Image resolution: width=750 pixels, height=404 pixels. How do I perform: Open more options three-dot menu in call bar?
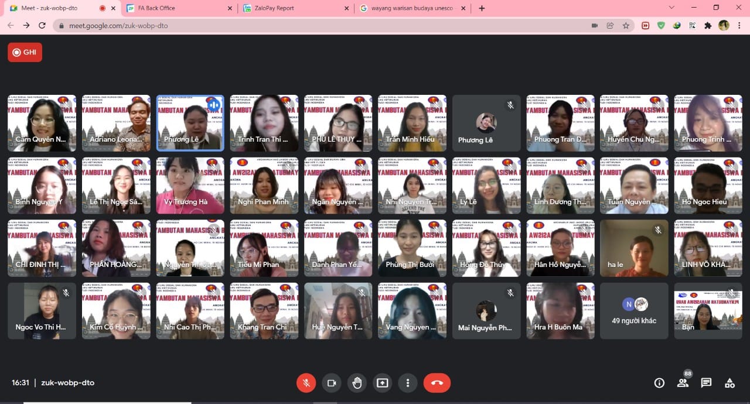407,383
